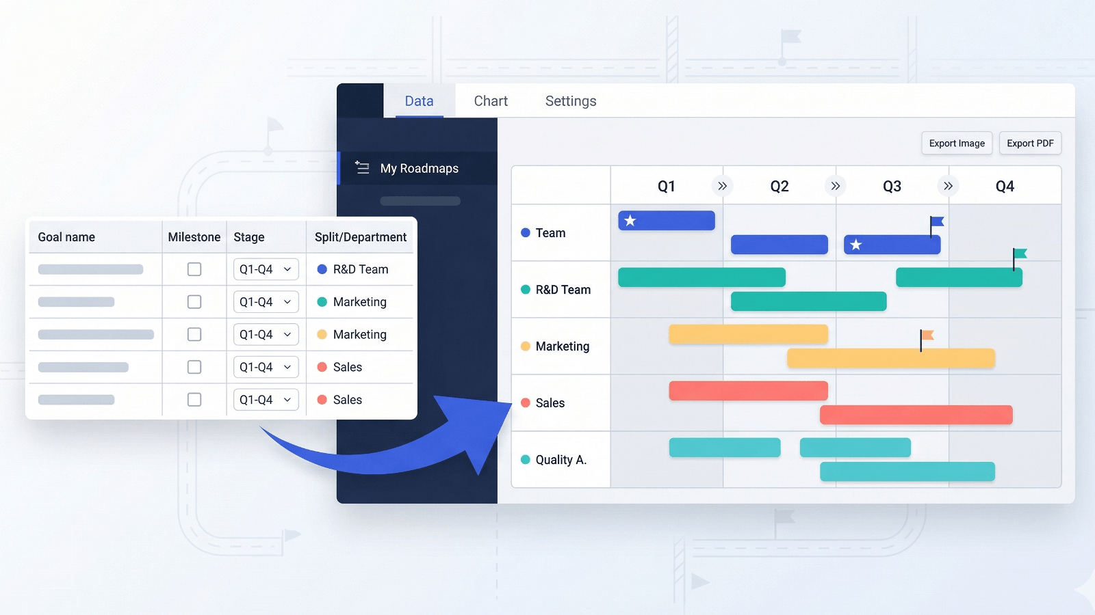Image resolution: width=1095 pixels, height=615 pixels.
Task: Click the My Roadmaps list icon
Action: 362,167
